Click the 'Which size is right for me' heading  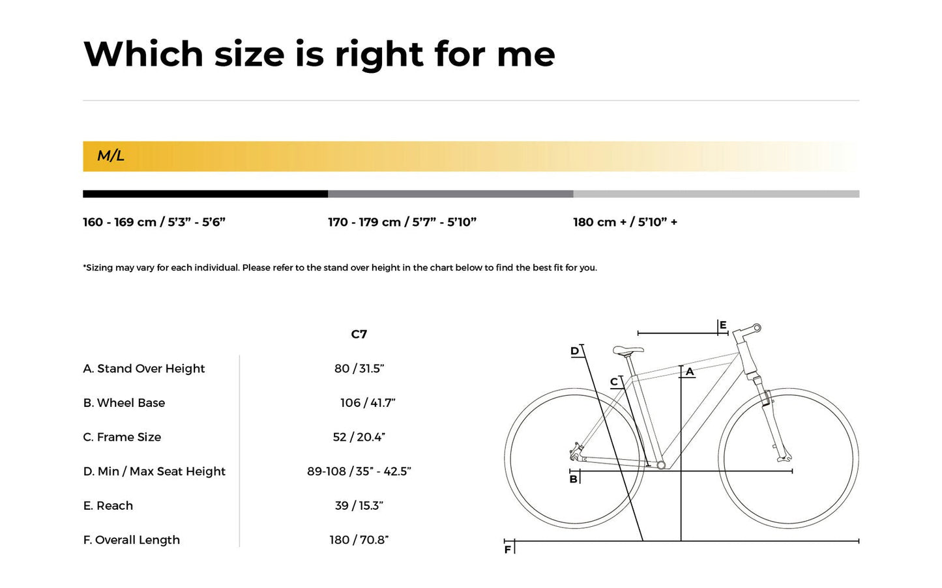point(319,53)
